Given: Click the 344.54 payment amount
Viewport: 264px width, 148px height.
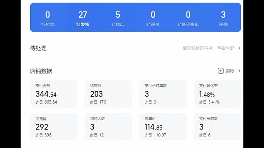Looking at the screenshot, I should (46, 94).
